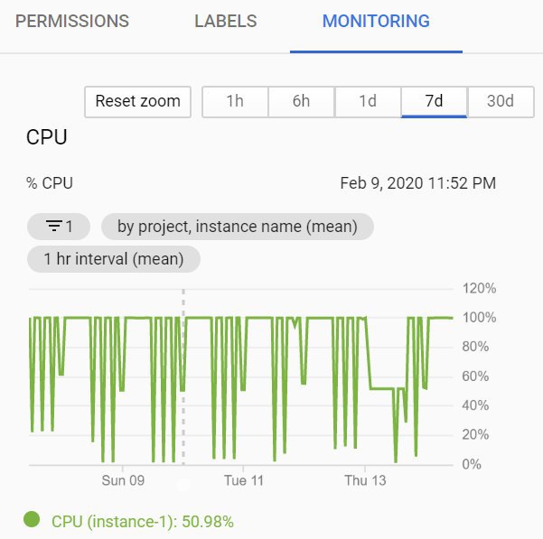Select the 7d time range
Viewport: 543px width, 539px height.
[434, 101]
